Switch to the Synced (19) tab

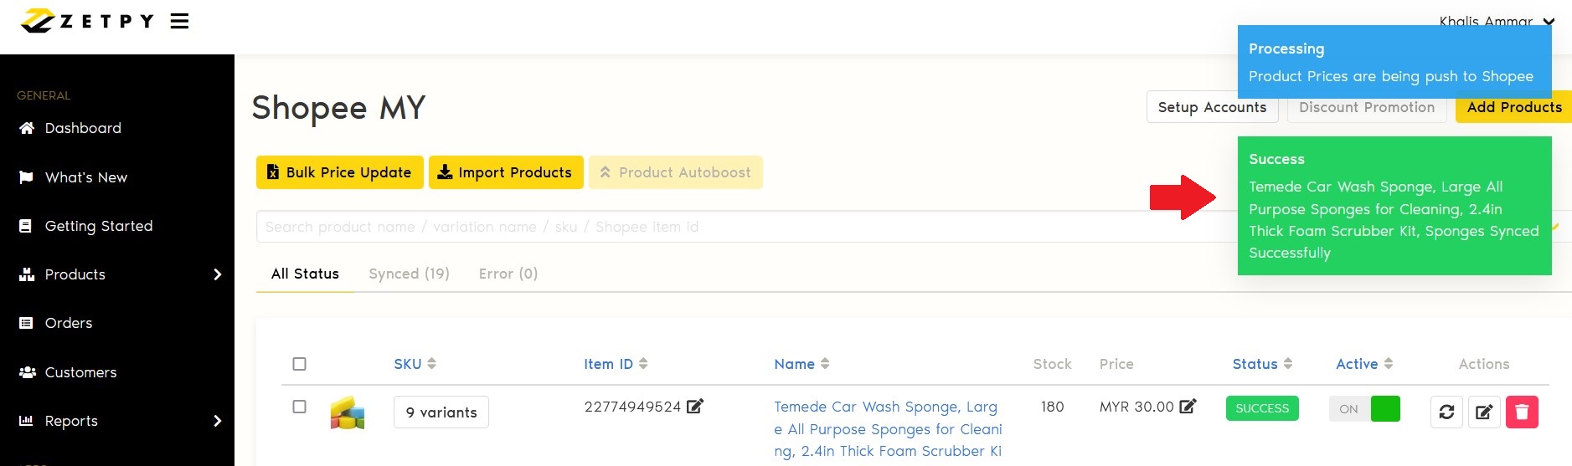point(409,274)
